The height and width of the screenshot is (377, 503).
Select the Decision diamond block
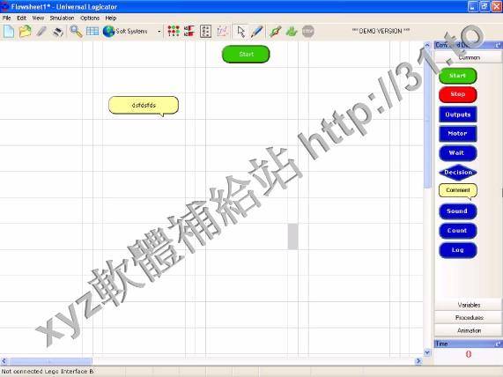point(458,173)
